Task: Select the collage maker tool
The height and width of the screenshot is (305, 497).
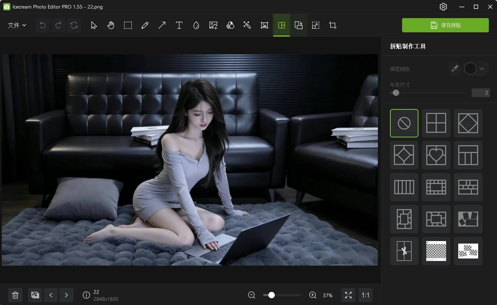Action: pyautogui.click(x=282, y=25)
